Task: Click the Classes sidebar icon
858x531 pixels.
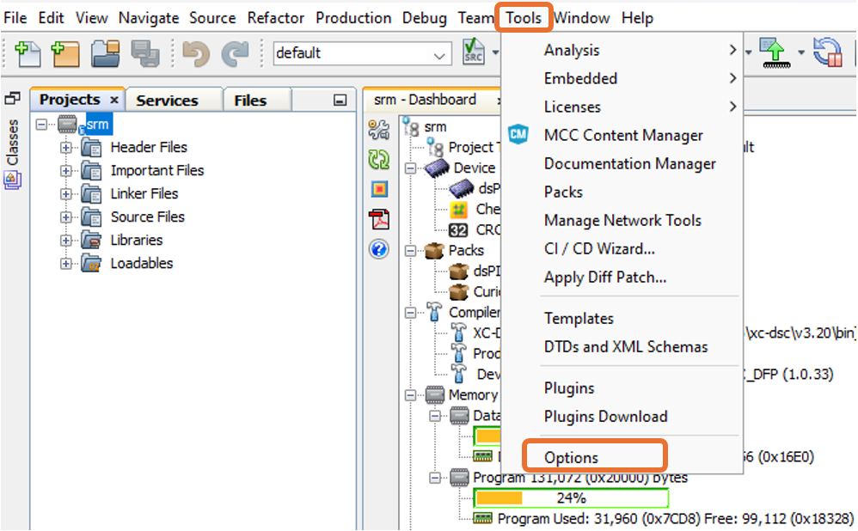Action: coord(12,180)
